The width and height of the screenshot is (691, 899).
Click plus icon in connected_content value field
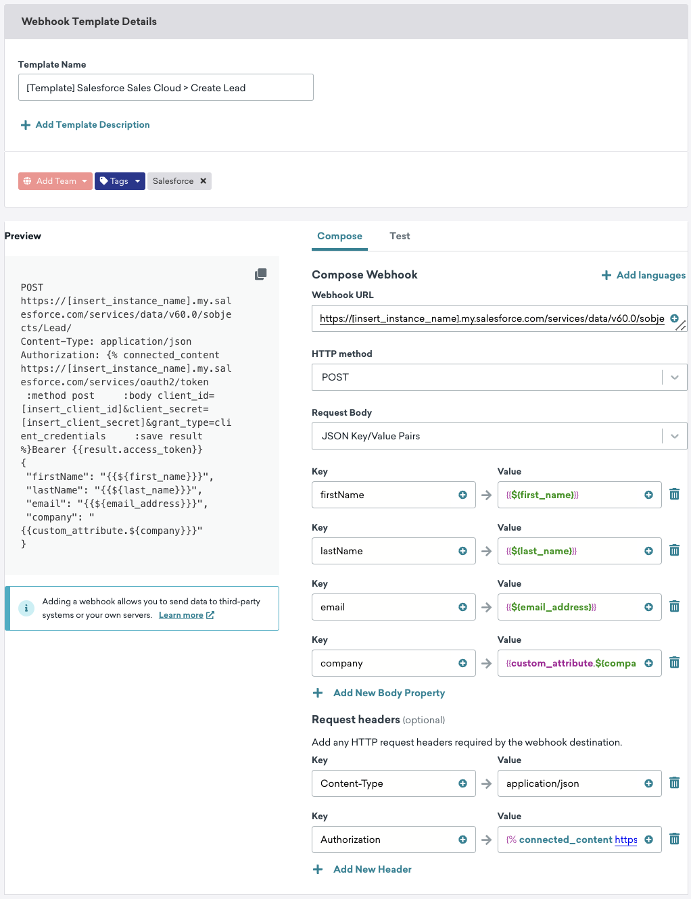pyautogui.click(x=648, y=840)
